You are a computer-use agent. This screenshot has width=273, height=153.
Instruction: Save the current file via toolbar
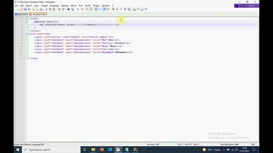click(x=25, y=9)
